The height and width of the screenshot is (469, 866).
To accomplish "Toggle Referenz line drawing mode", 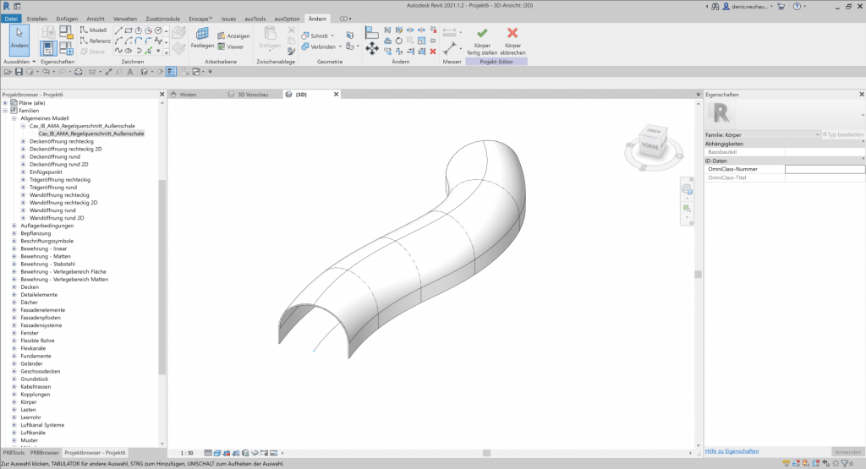I will pyautogui.click(x=95, y=41).
